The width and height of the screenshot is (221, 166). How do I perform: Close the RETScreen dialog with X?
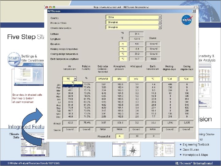pyautogui.click(x=194, y=11)
